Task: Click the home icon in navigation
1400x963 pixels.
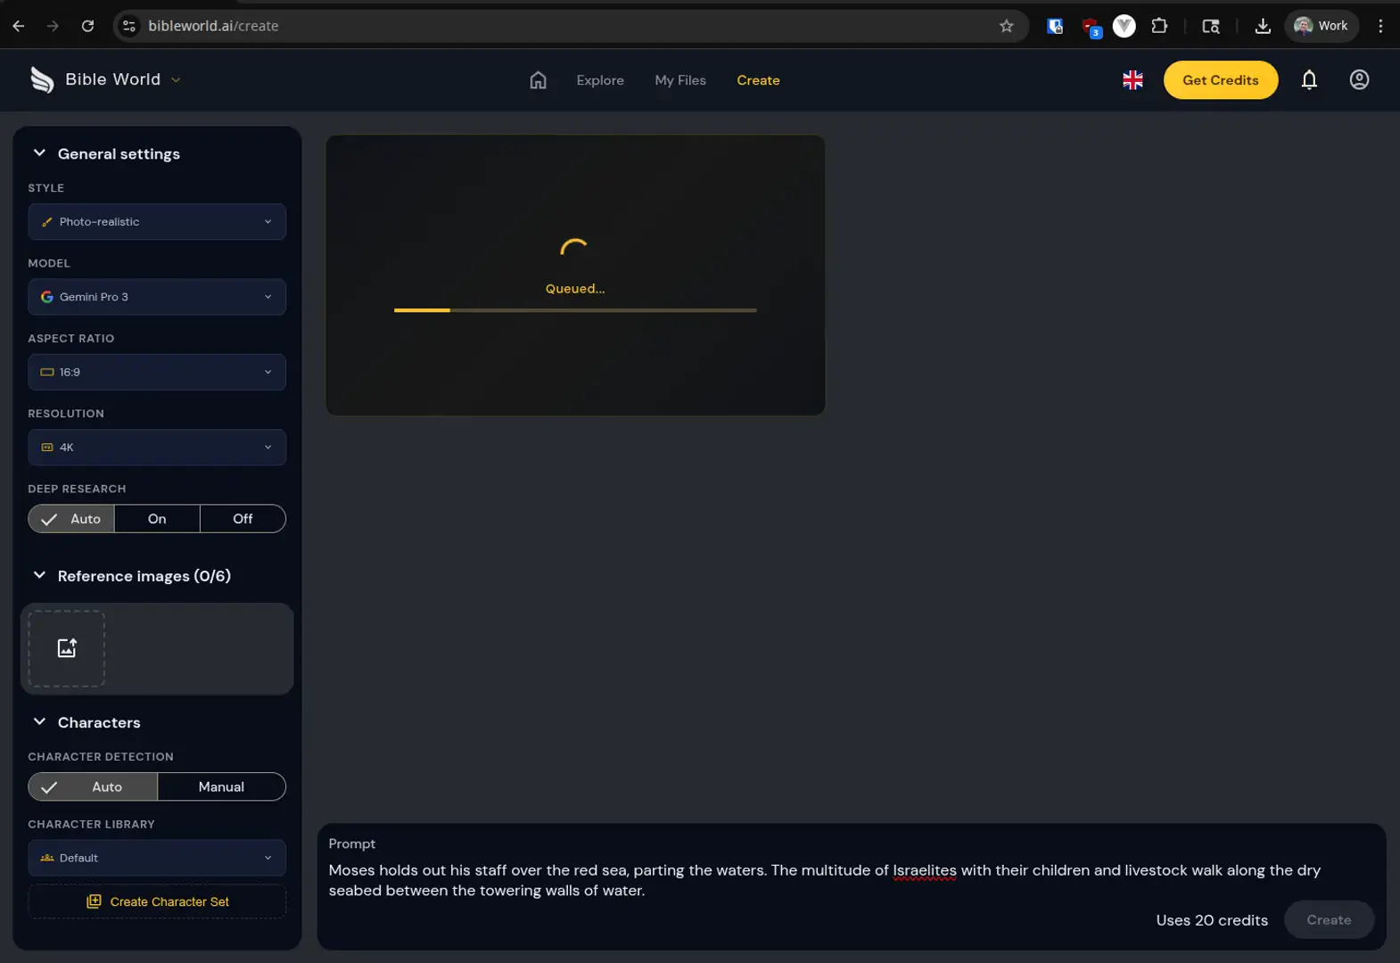Action: point(538,80)
